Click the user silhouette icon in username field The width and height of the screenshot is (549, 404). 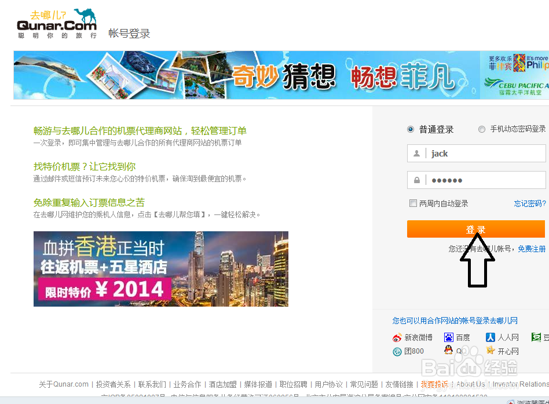tap(416, 154)
